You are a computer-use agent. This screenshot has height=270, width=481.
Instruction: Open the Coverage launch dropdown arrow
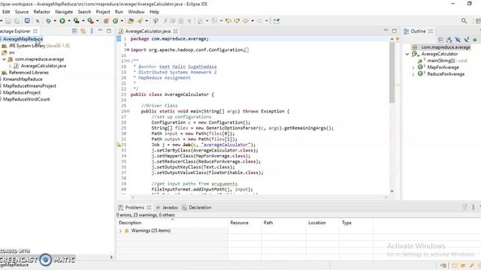click(x=83, y=21)
